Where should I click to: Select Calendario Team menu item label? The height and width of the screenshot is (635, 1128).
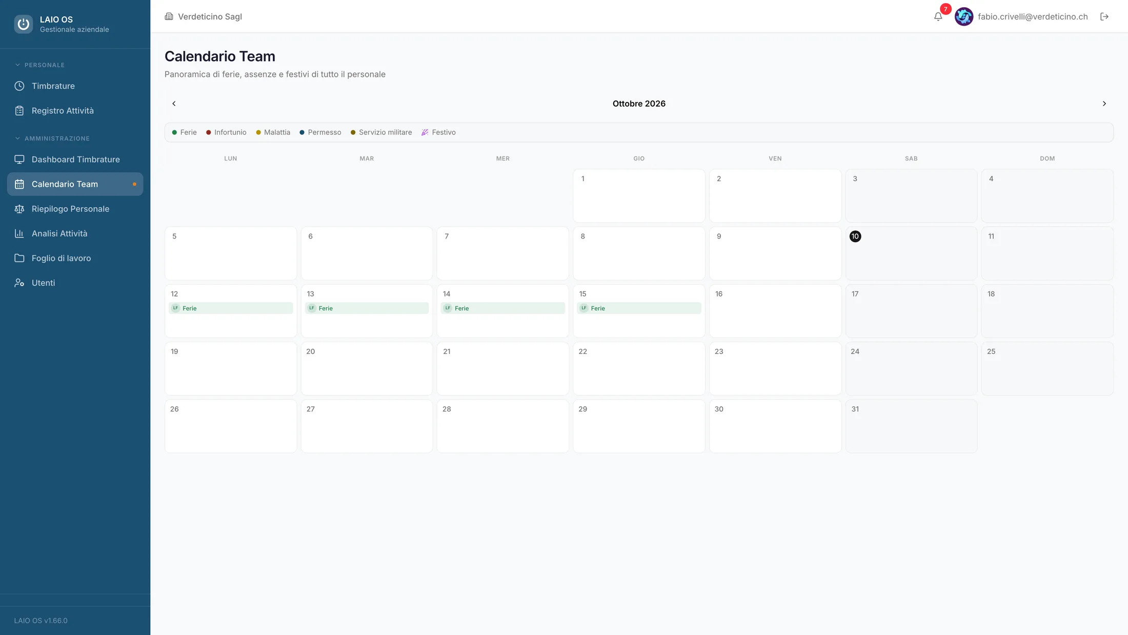(65, 184)
